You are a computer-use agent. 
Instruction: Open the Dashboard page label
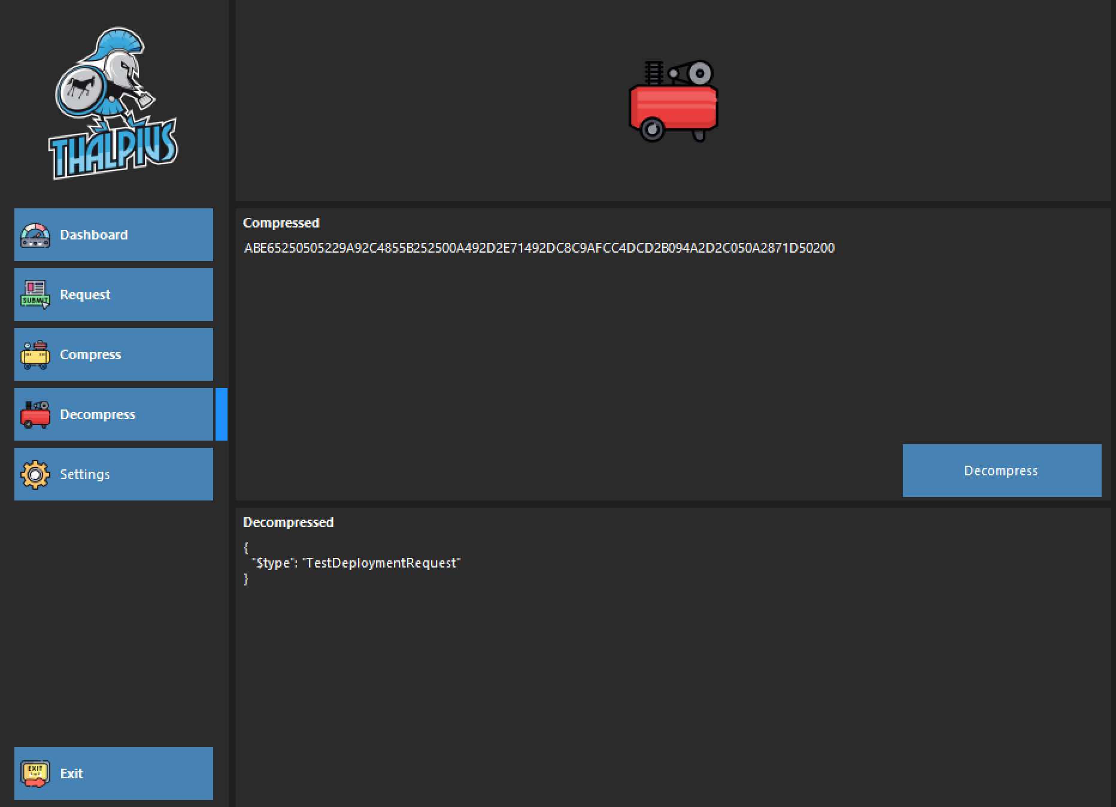pos(94,235)
